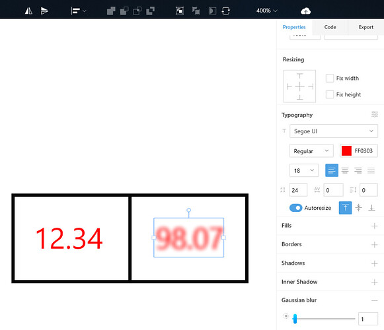
Task: Click the red FF0303 color swatch
Action: (x=346, y=150)
